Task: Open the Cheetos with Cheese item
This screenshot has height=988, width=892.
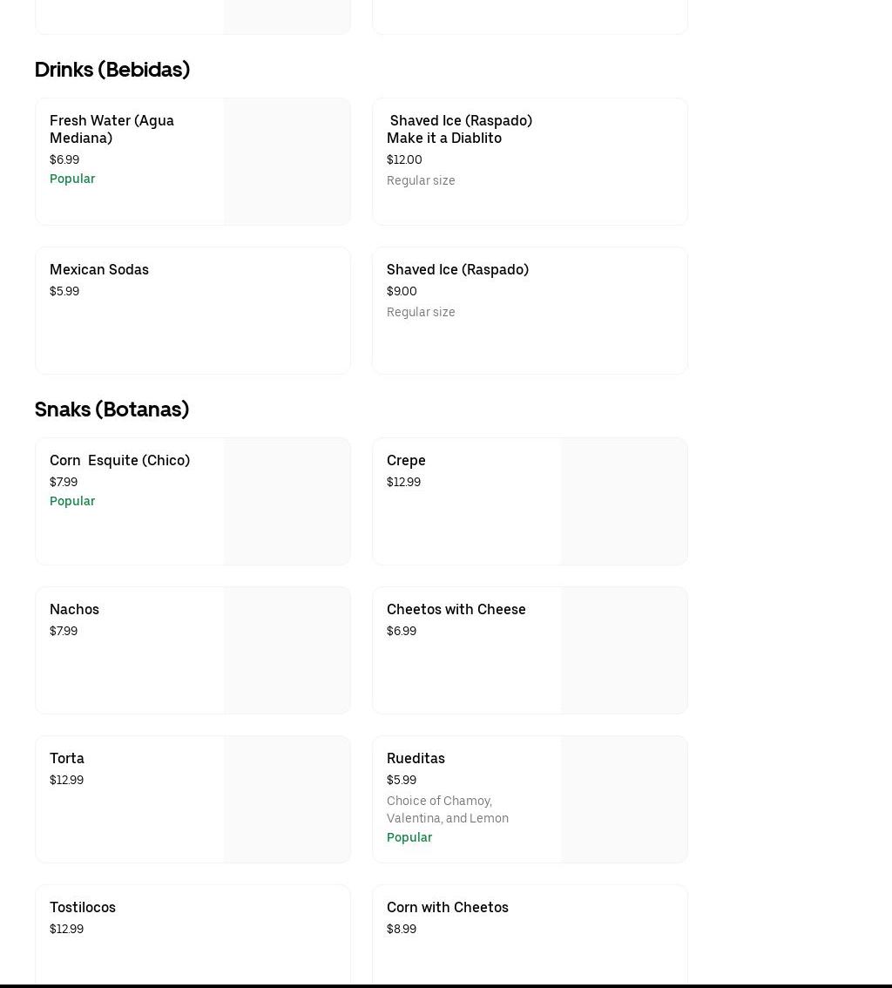Action: tap(456, 610)
